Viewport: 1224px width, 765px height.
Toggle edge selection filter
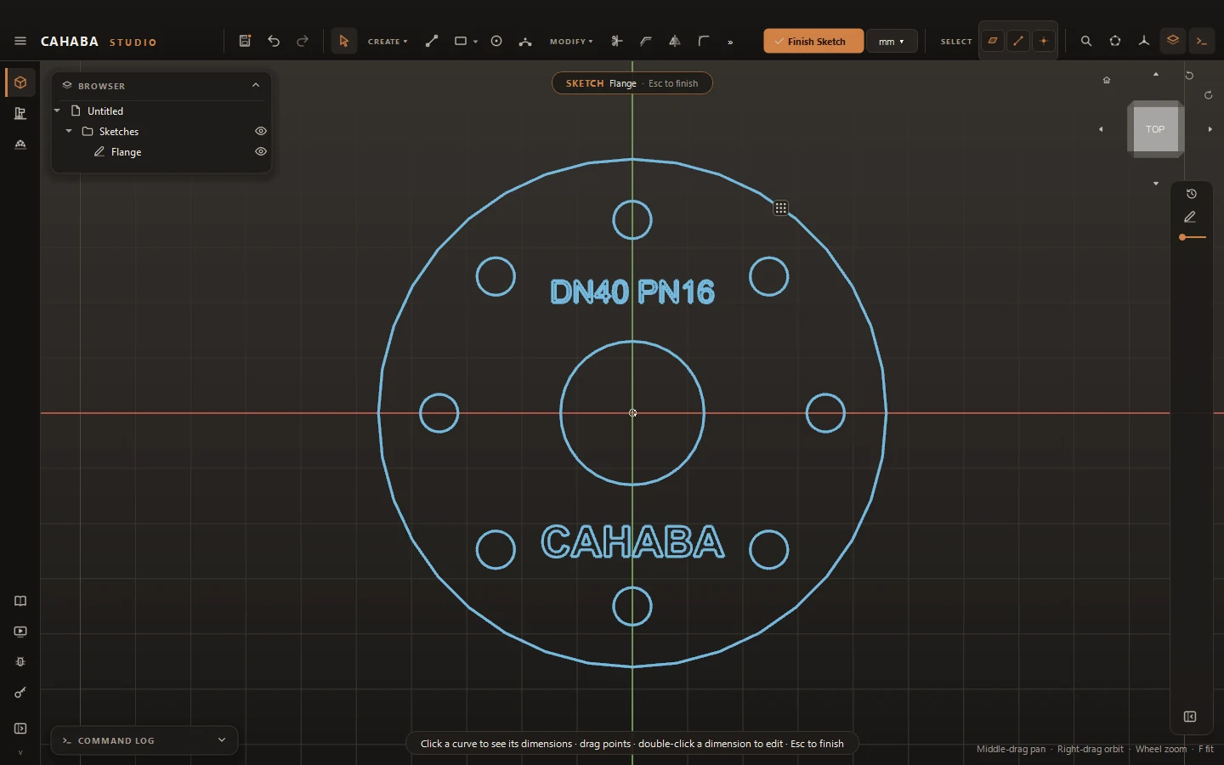click(1018, 41)
